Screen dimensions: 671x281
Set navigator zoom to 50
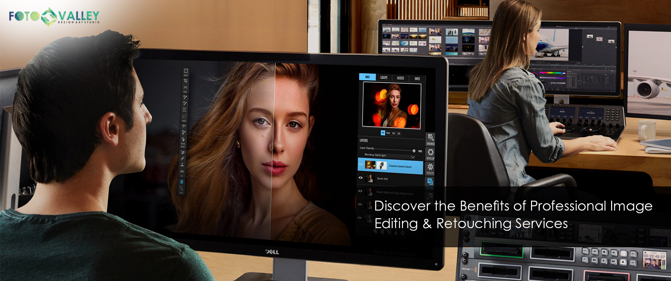tap(394, 133)
